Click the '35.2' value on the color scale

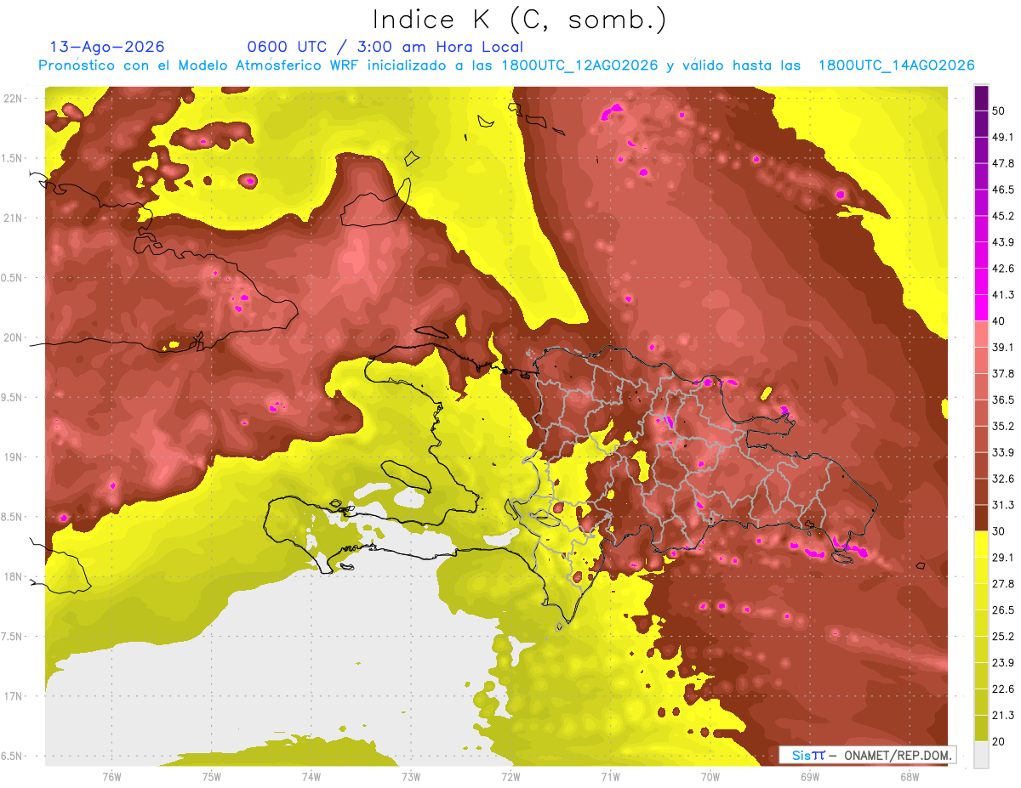tap(1003, 427)
